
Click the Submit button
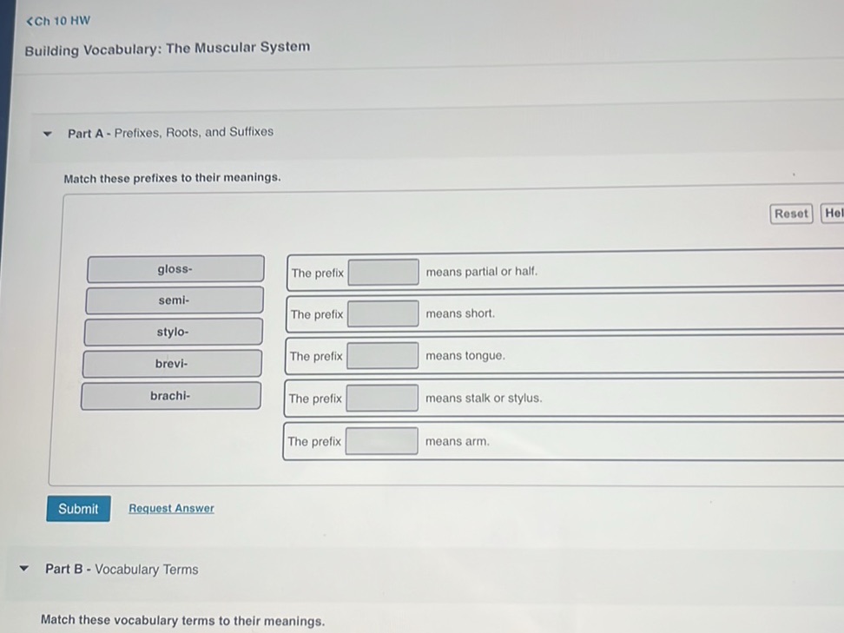click(x=78, y=509)
